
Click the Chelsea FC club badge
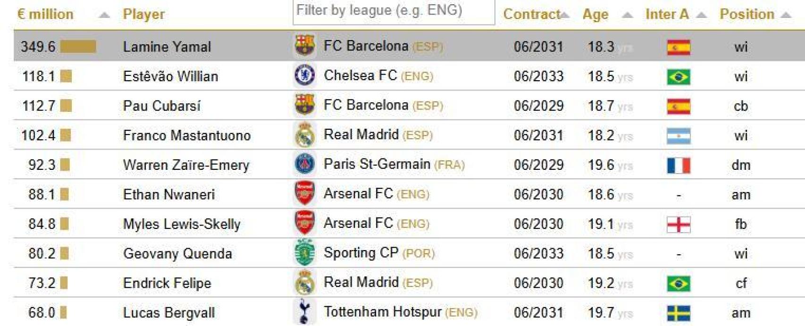coord(305,76)
